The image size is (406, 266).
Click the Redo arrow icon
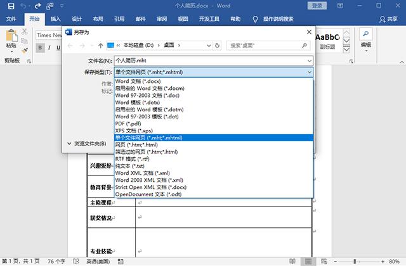(38, 6)
